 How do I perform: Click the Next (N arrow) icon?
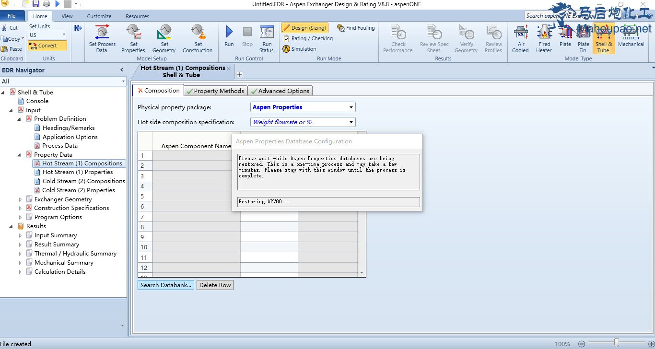point(78,28)
